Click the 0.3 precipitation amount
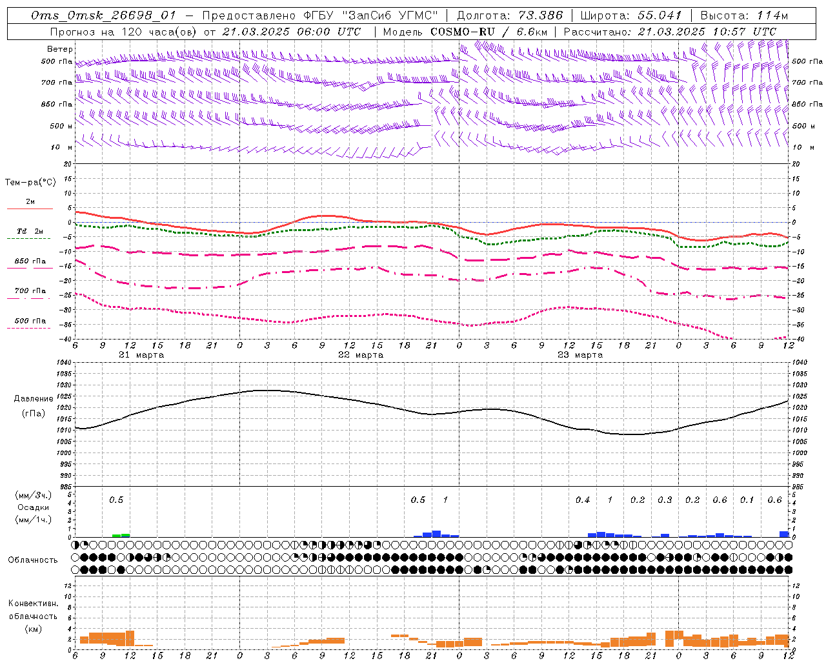Viewport: 826px width, 661px height. click(665, 500)
